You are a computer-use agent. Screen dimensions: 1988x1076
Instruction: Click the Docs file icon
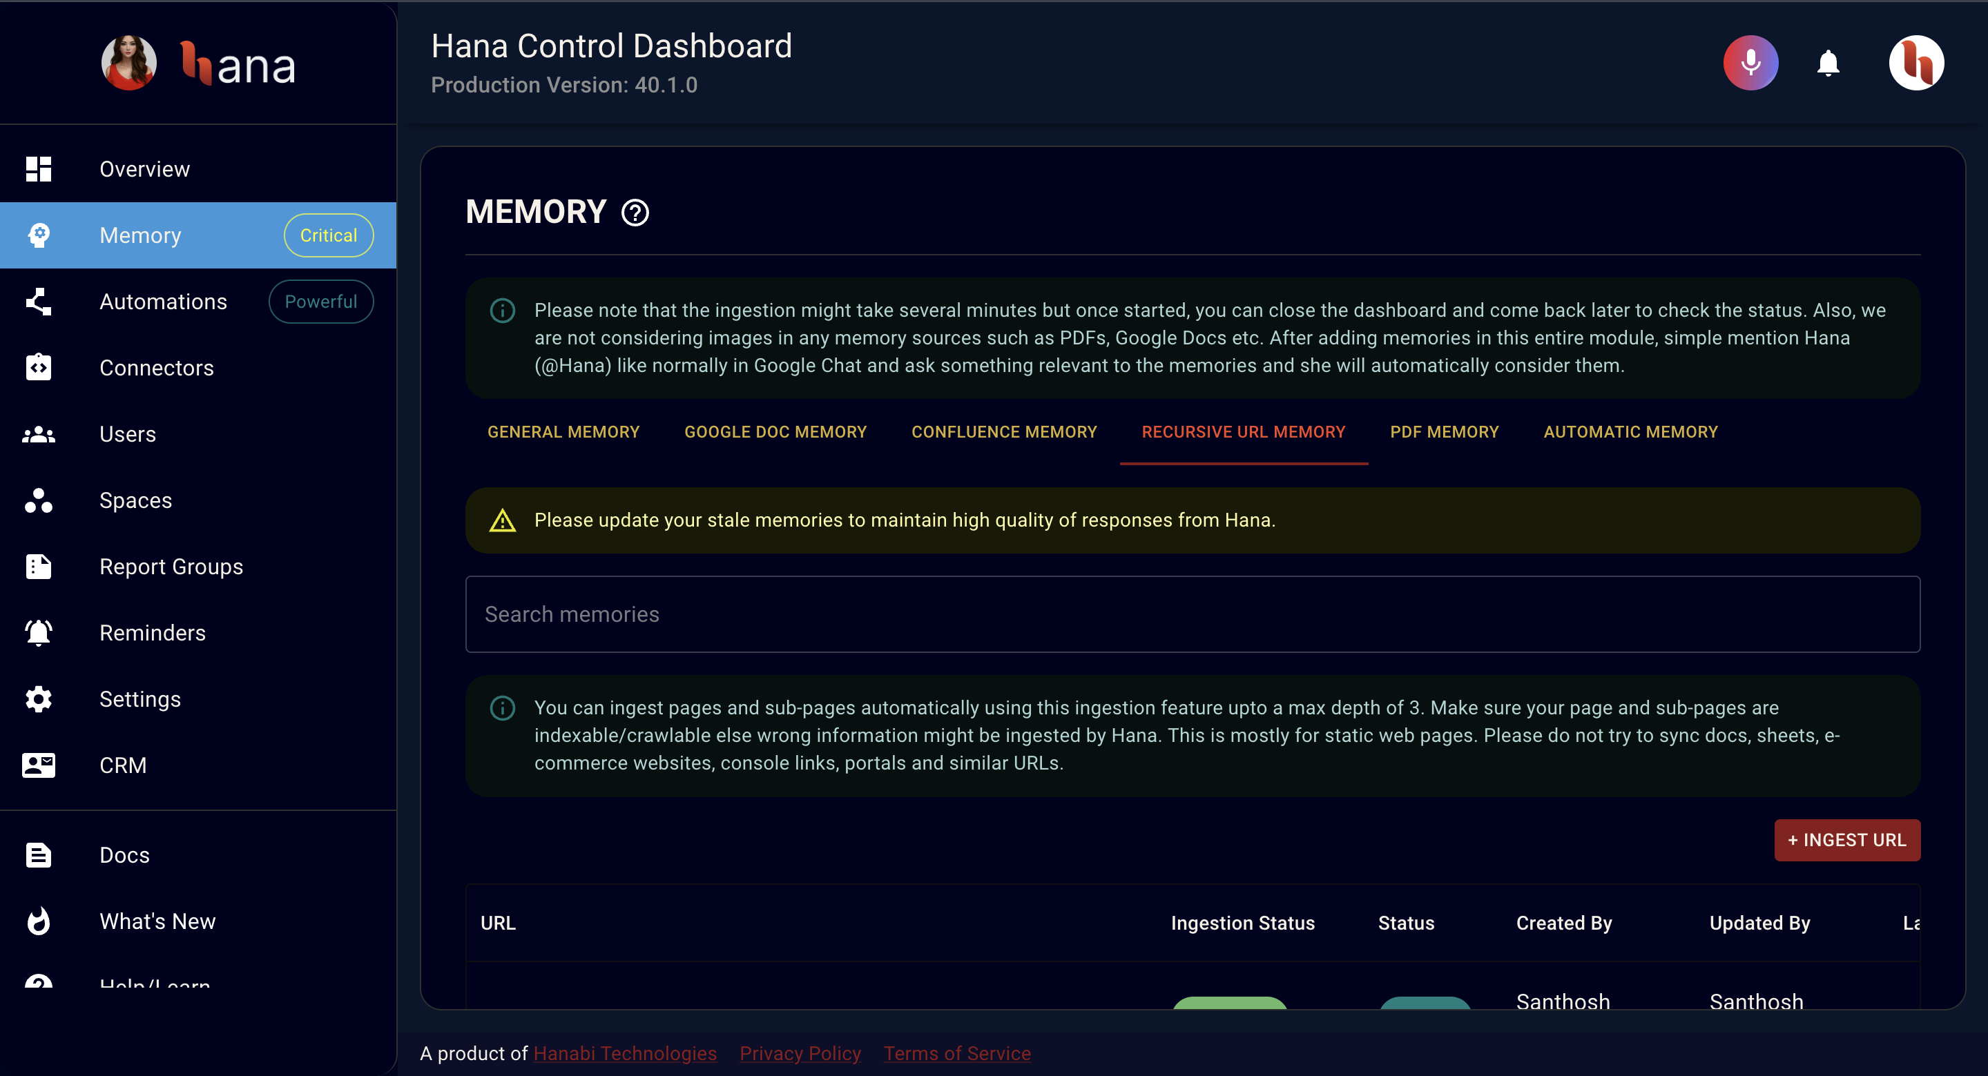pos(39,855)
